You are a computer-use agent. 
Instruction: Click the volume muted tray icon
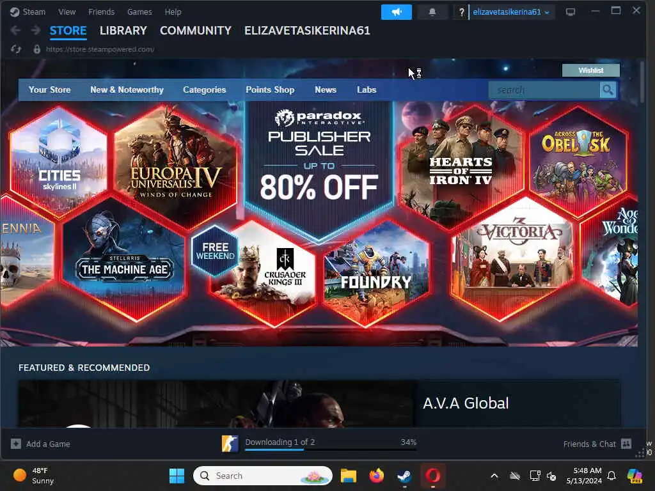(551, 476)
